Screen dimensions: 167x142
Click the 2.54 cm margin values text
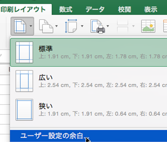103,85
